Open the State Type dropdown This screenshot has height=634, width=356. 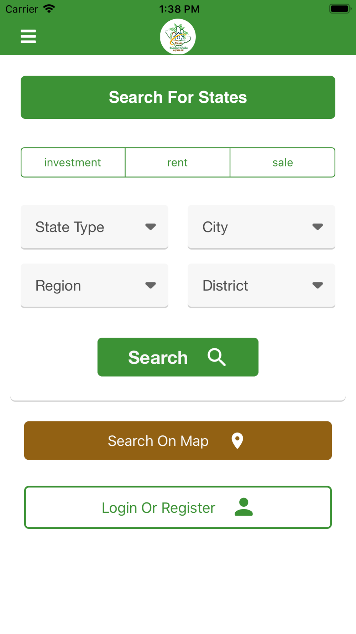pos(94,227)
